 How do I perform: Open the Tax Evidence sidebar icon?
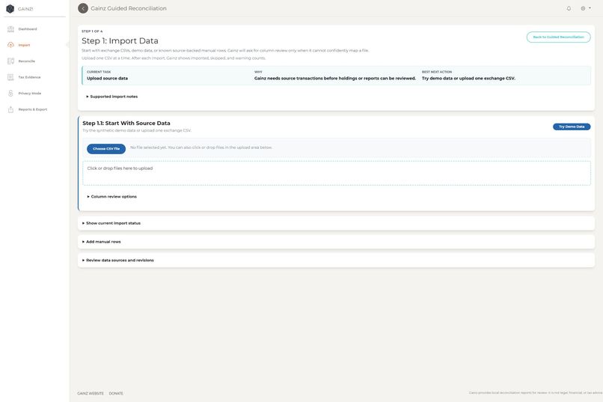10,77
